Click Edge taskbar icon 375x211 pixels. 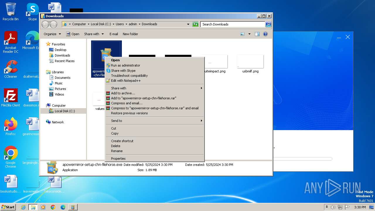coord(63,207)
